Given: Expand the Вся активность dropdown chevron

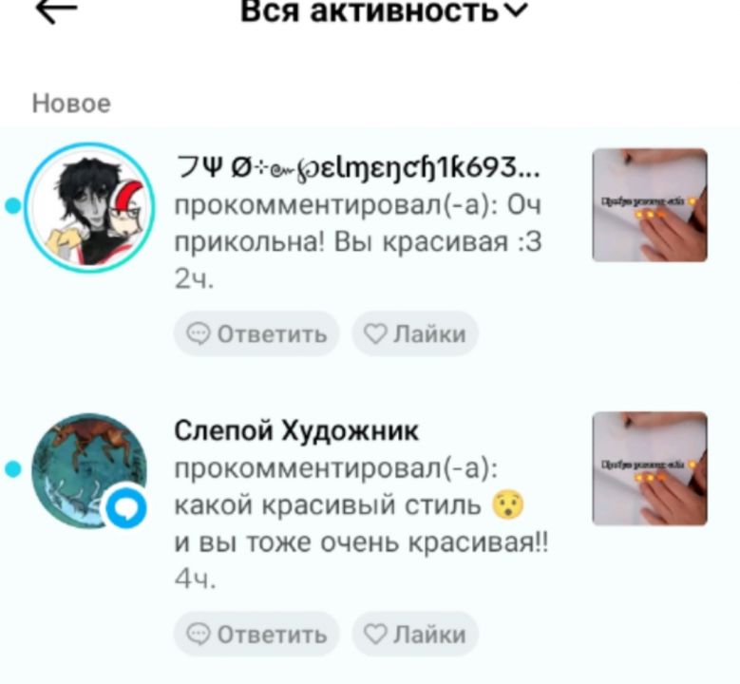Looking at the screenshot, I should (x=517, y=10).
